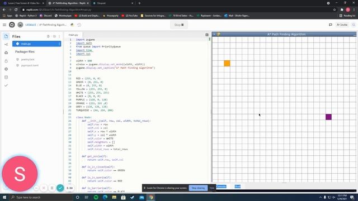Open the chat bubble icon in header
358x201 pixels.
tap(331, 25)
